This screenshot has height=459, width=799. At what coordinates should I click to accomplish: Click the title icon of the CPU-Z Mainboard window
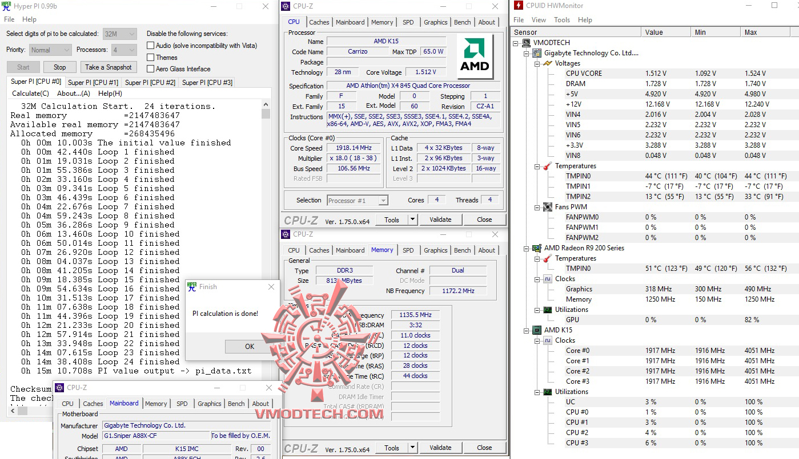point(61,388)
